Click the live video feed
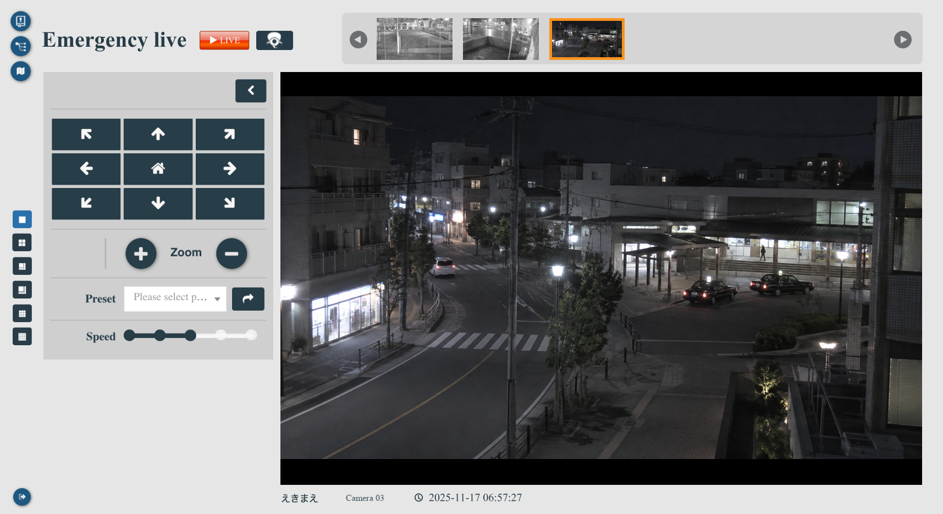 [601, 278]
